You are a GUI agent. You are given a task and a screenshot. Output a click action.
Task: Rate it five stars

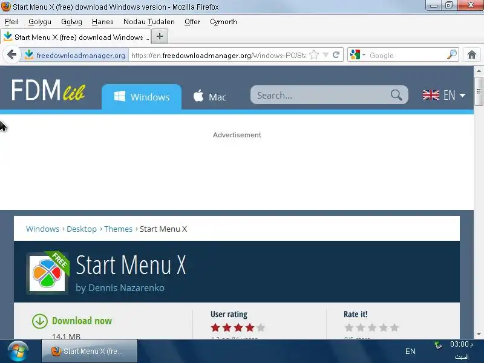394,327
